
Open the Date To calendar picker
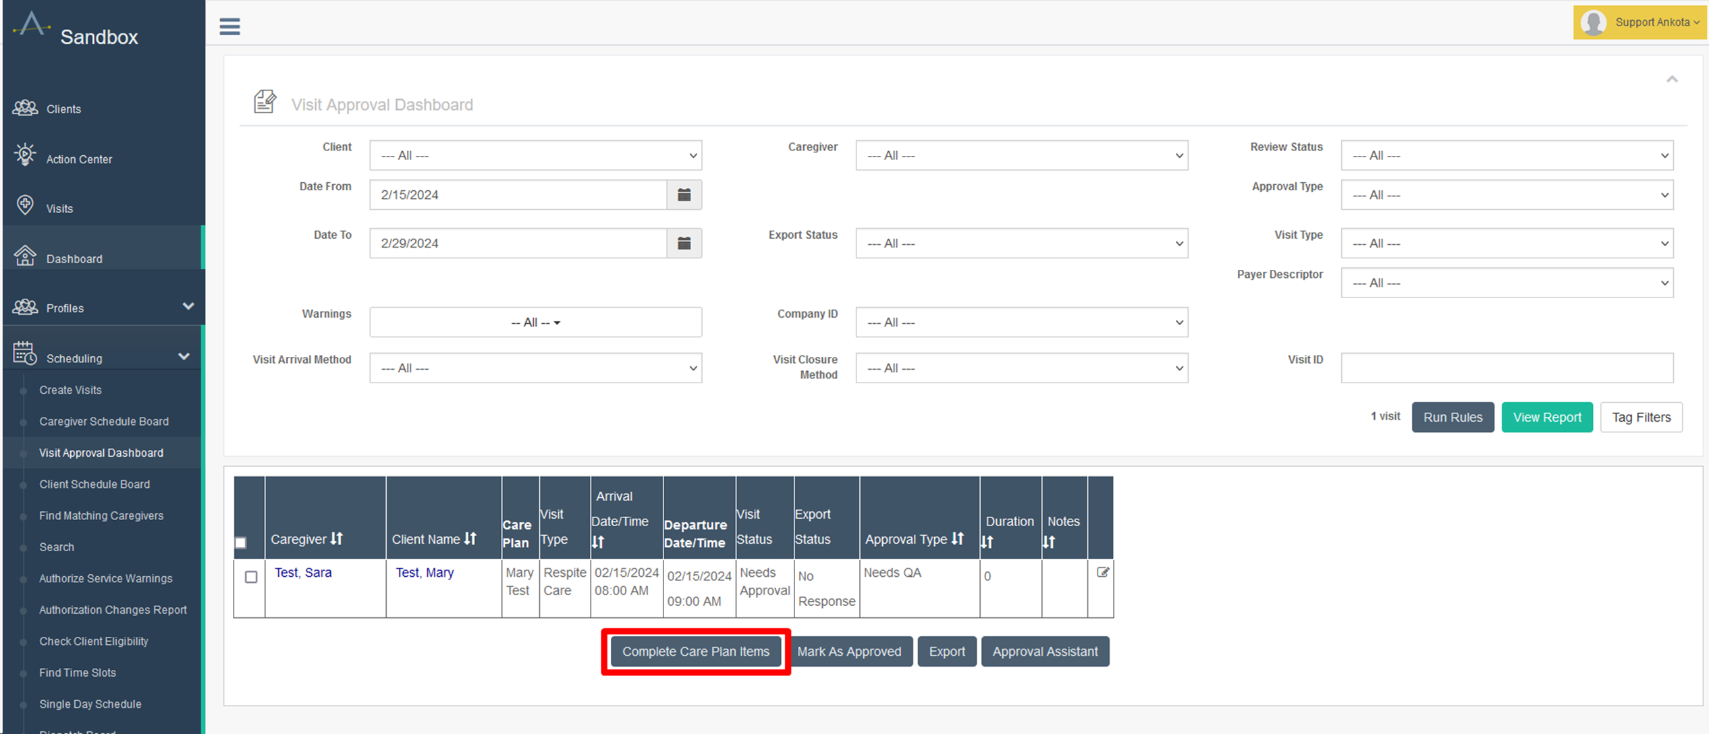coord(684,244)
